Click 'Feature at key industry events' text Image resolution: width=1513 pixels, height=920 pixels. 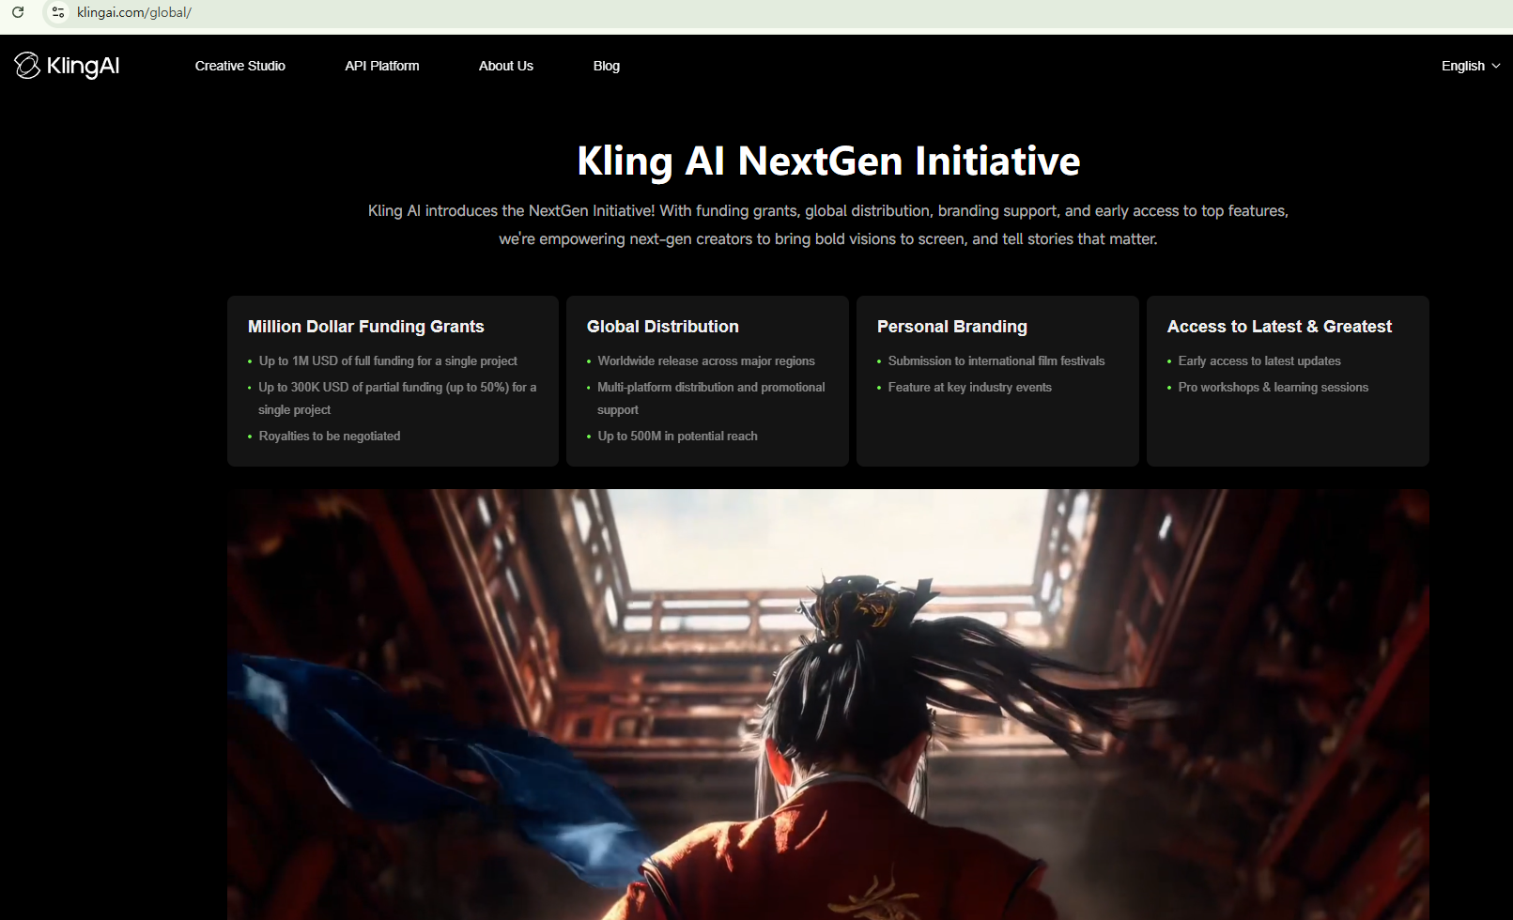(x=970, y=388)
